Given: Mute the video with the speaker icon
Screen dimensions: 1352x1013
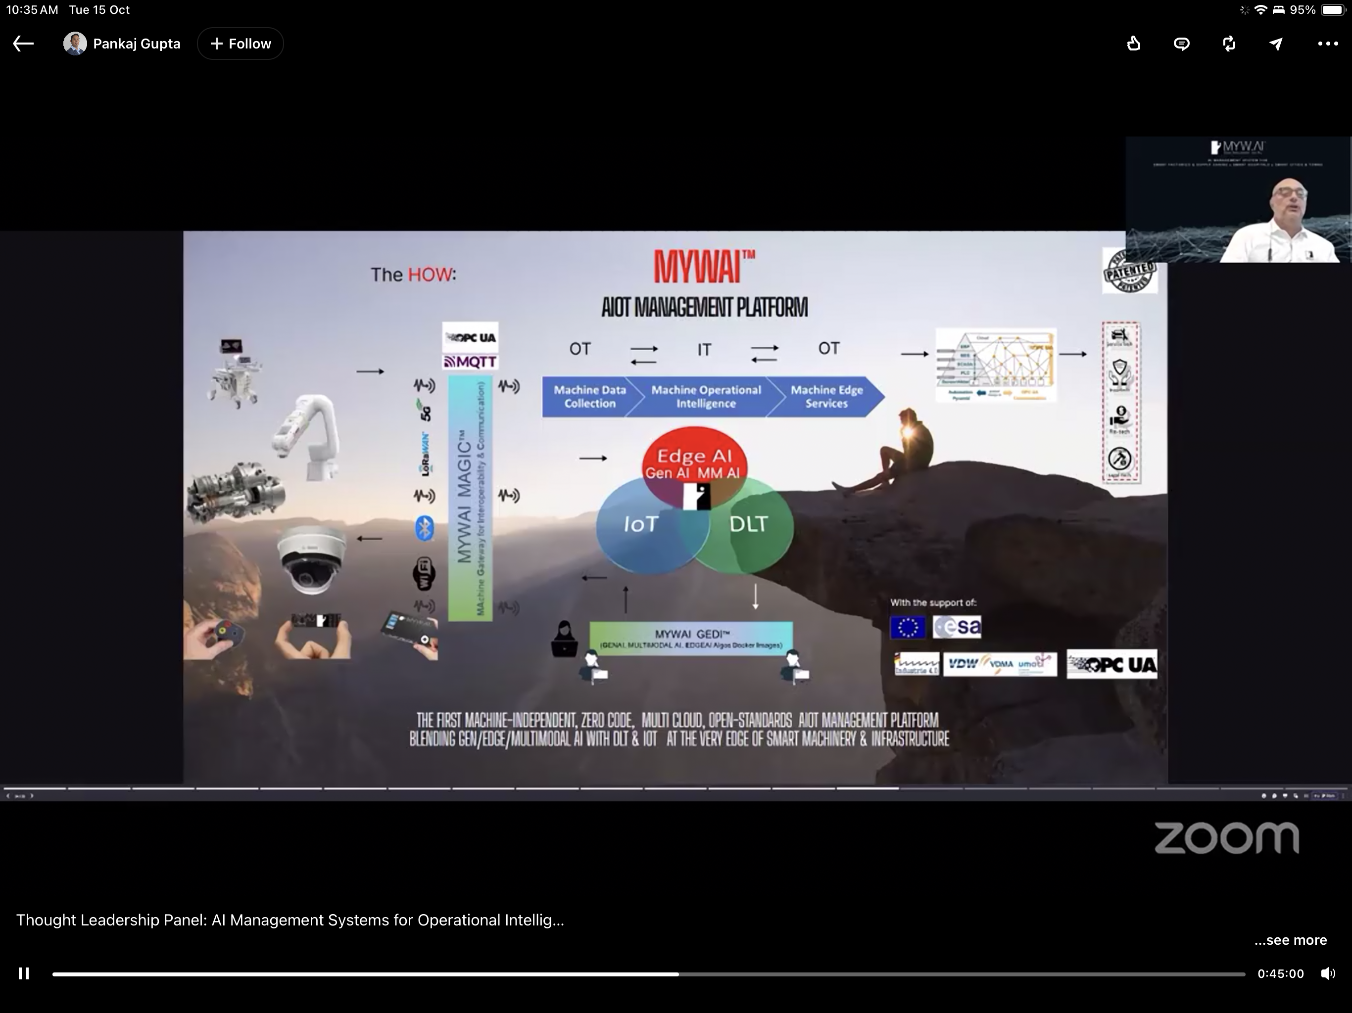Looking at the screenshot, I should 1328,973.
